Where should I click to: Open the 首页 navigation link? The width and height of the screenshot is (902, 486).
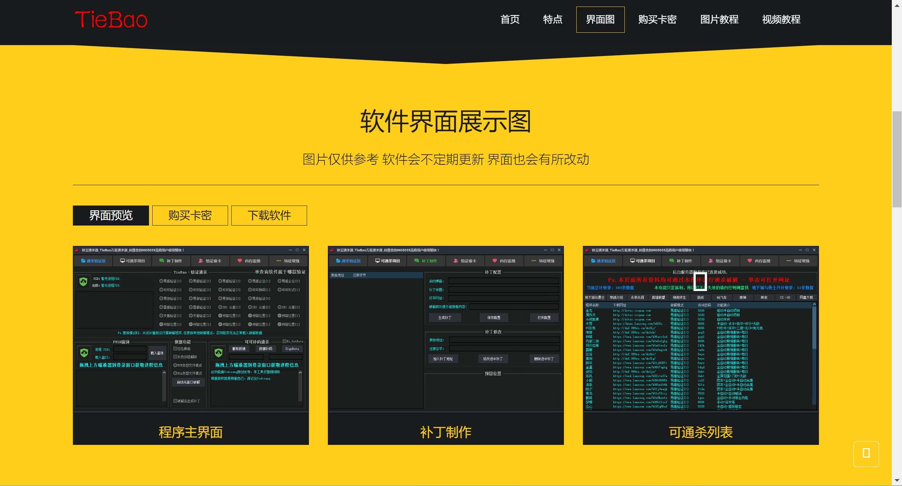[x=510, y=19]
